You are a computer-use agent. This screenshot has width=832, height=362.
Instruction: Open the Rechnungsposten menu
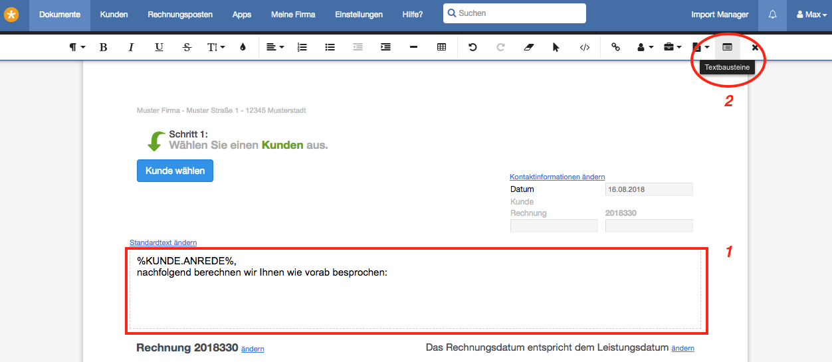click(180, 15)
